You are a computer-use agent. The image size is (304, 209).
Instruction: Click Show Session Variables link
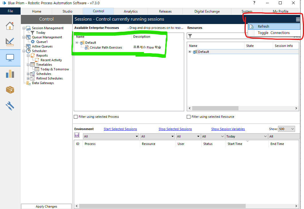coord(228,129)
